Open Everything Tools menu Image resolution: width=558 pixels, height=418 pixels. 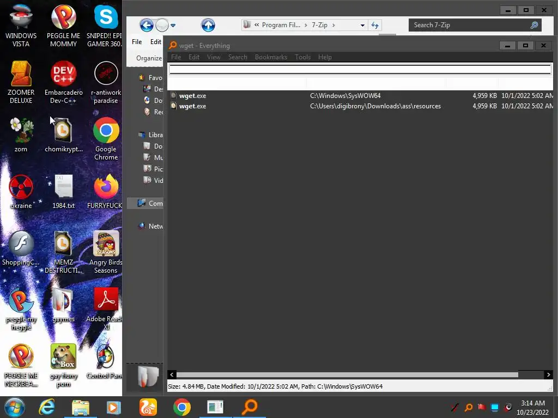point(303,57)
